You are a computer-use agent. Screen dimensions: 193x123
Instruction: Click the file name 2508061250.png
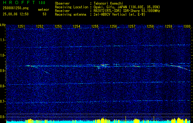click(x=16, y=8)
